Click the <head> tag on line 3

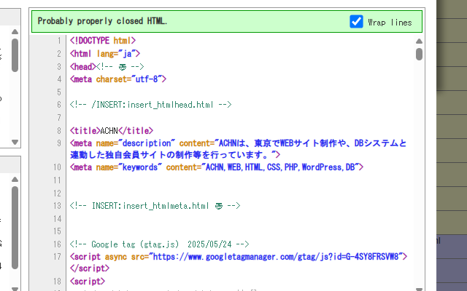82,66
